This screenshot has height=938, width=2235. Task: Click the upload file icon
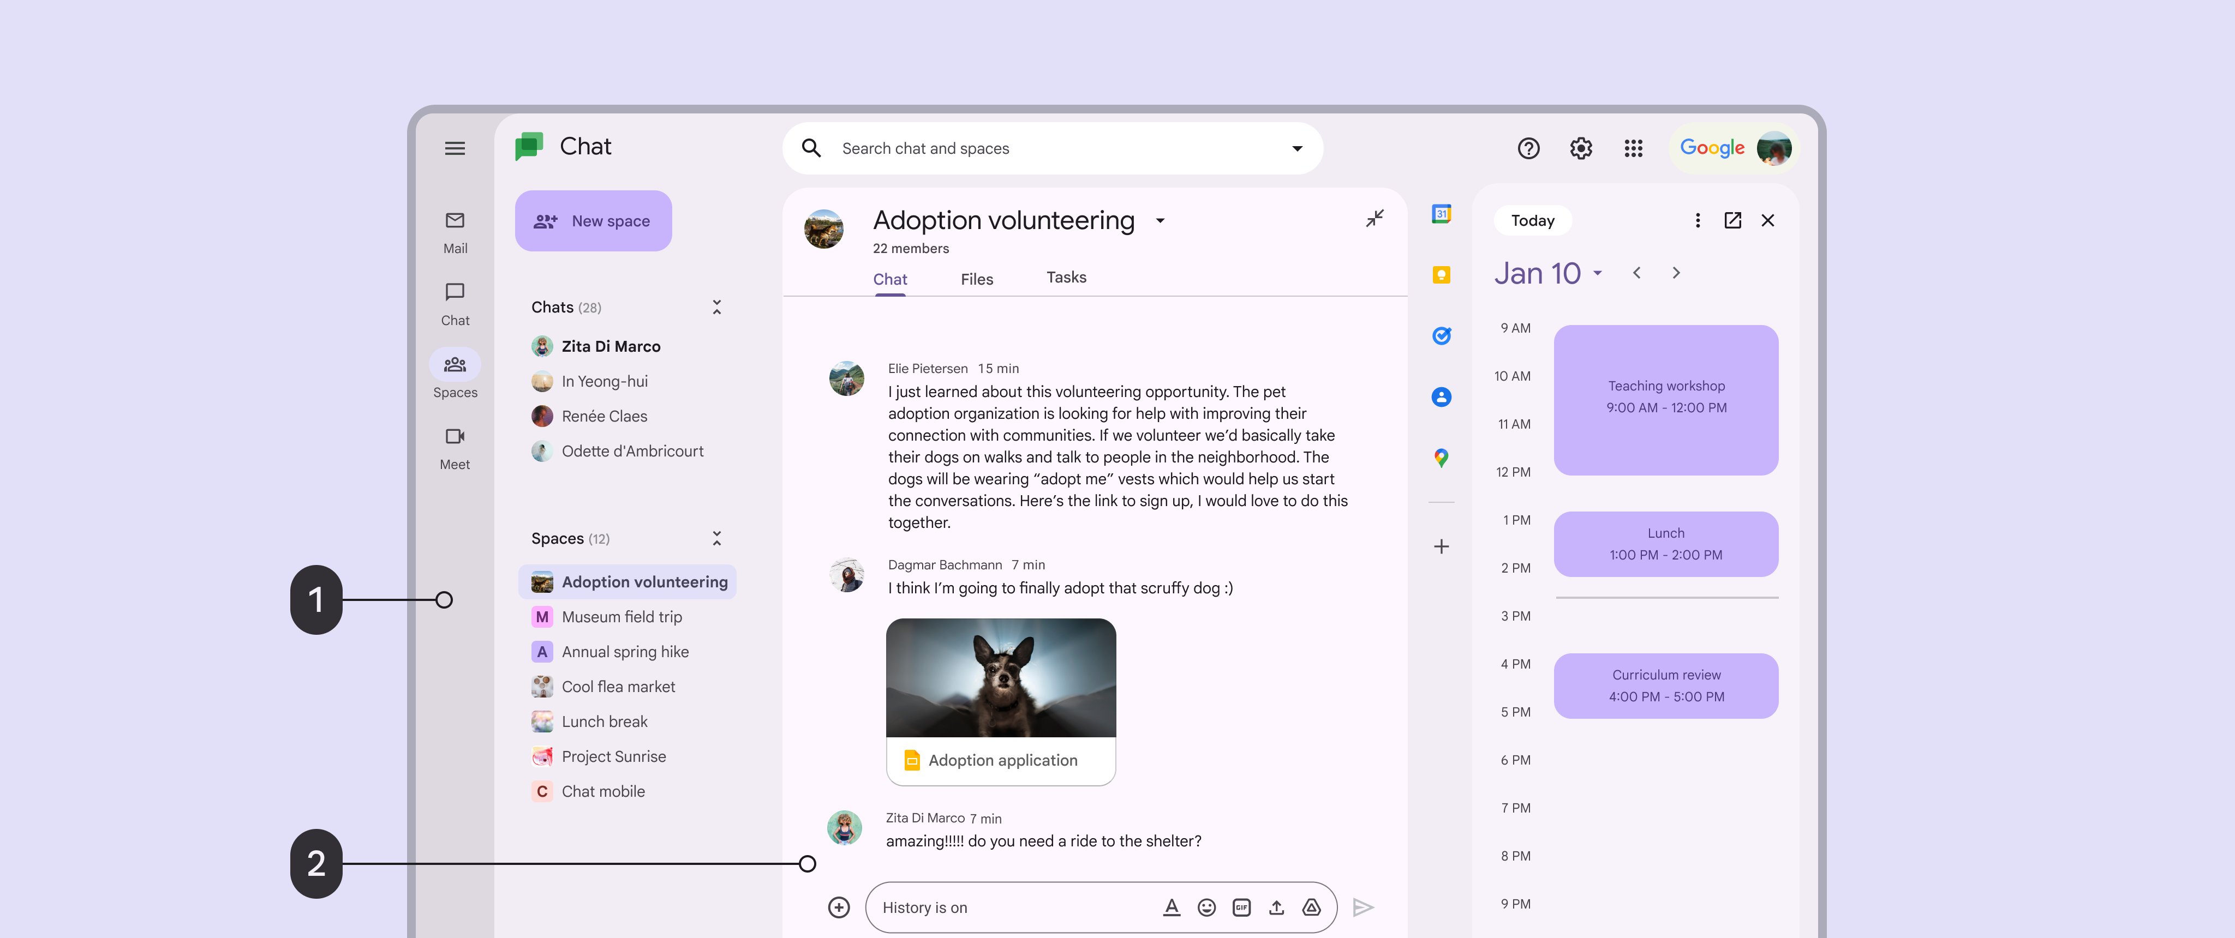pos(1276,907)
